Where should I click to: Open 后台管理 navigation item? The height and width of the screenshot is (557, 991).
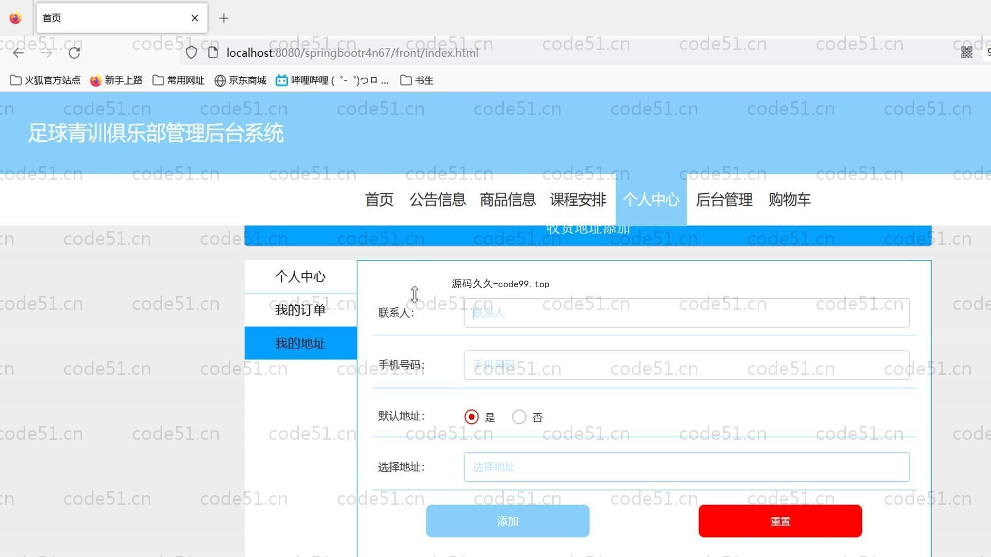724,200
